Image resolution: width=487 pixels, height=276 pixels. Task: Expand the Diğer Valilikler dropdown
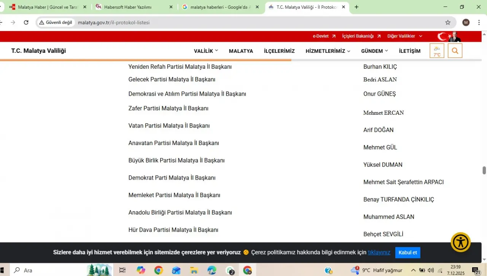tap(404, 36)
